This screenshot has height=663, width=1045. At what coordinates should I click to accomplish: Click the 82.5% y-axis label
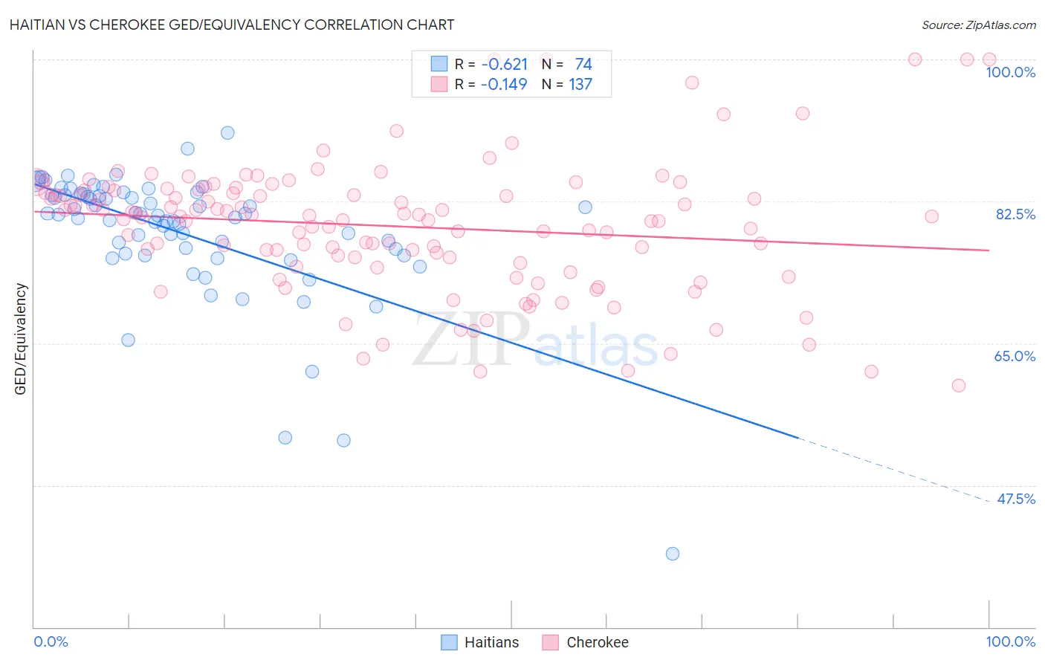pos(1015,214)
